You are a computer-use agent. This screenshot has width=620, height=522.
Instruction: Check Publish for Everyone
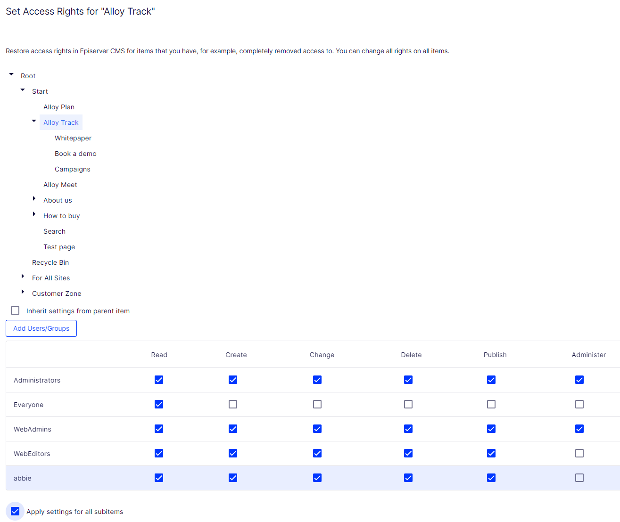491,404
